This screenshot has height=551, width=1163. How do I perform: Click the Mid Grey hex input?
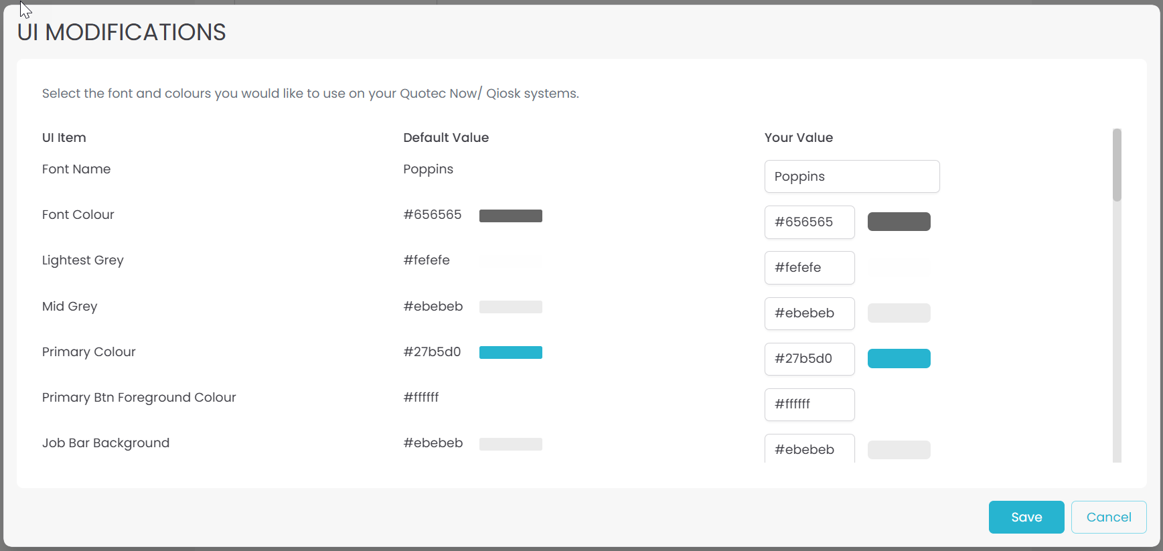[809, 313]
